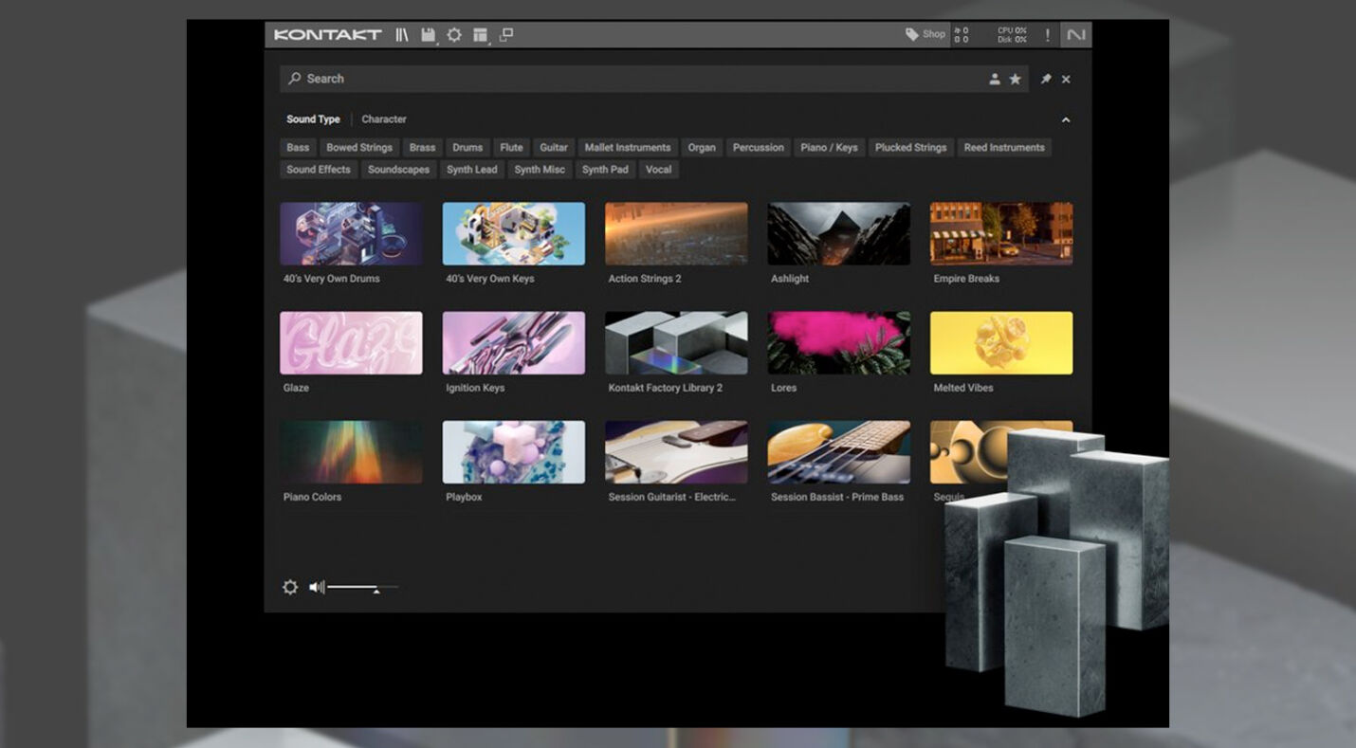Enable the Synth Pad filter tag

[x=605, y=169]
